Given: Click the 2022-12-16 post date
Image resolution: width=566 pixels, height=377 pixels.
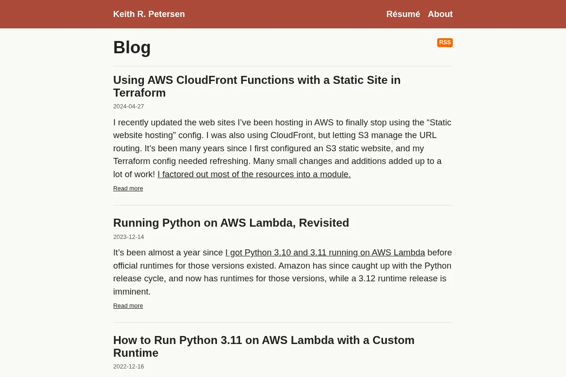Looking at the screenshot, I should coord(128,367).
